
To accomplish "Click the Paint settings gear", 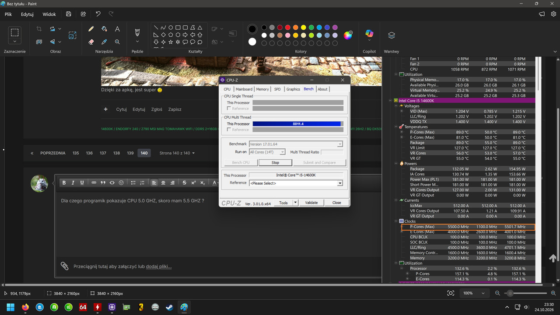I will (553, 14).
